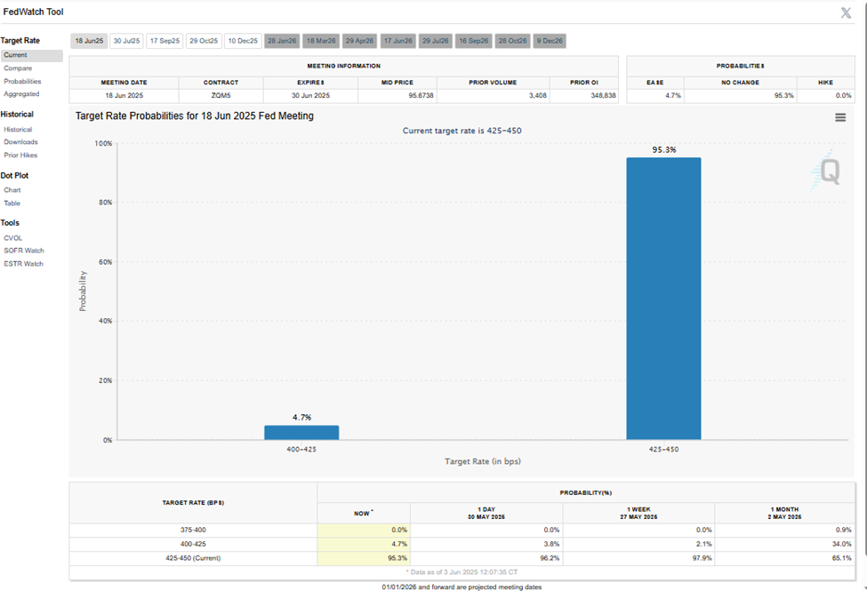View Prior Hikes page
The width and height of the screenshot is (867, 591).
click(x=20, y=156)
